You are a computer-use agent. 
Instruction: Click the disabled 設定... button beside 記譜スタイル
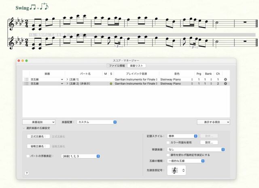209,136
